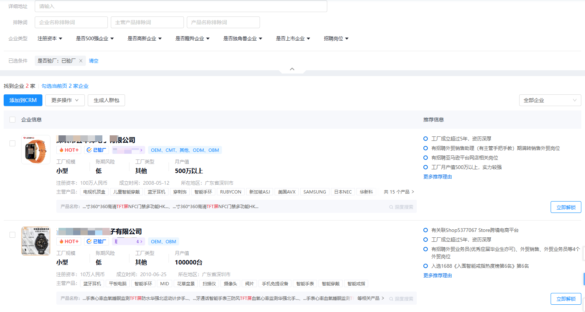
Task: Select the first company's checkbox
Action: click(x=12, y=143)
